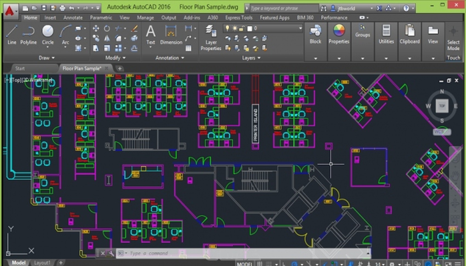The width and height of the screenshot is (466, 266).
Task: Switch to the Insert ribbon tab
Action: click(x=50, y=18)
